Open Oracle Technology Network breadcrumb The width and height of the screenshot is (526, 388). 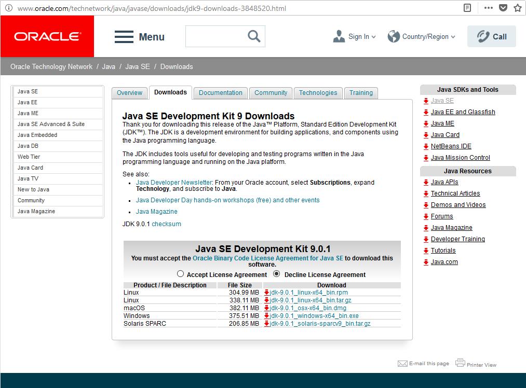click(x=51, y=66)
